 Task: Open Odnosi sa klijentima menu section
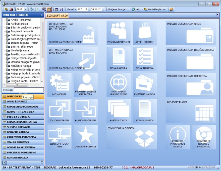23,147
